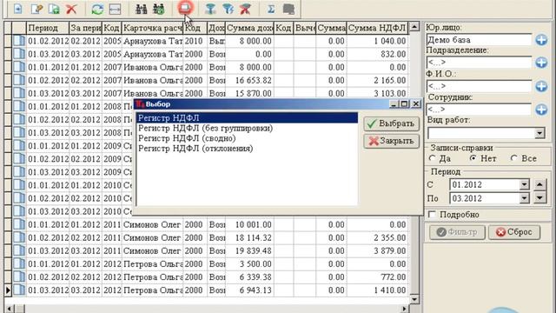
Task: Click the sigma sum icon
Action: (x=271, y=9)
